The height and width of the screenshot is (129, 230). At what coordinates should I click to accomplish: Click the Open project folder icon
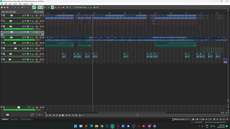coord(5,7)
